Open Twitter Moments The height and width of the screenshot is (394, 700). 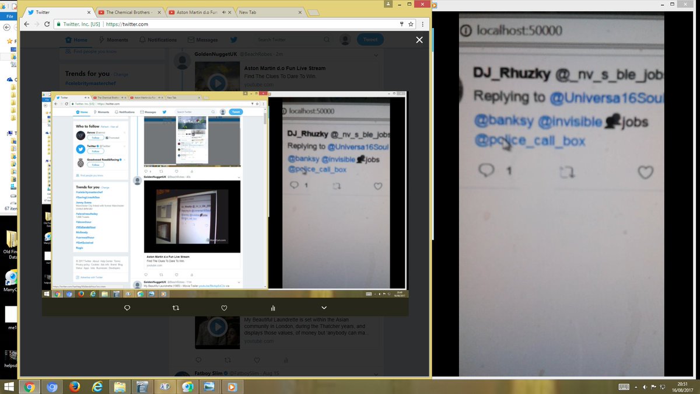coord(114,40)
